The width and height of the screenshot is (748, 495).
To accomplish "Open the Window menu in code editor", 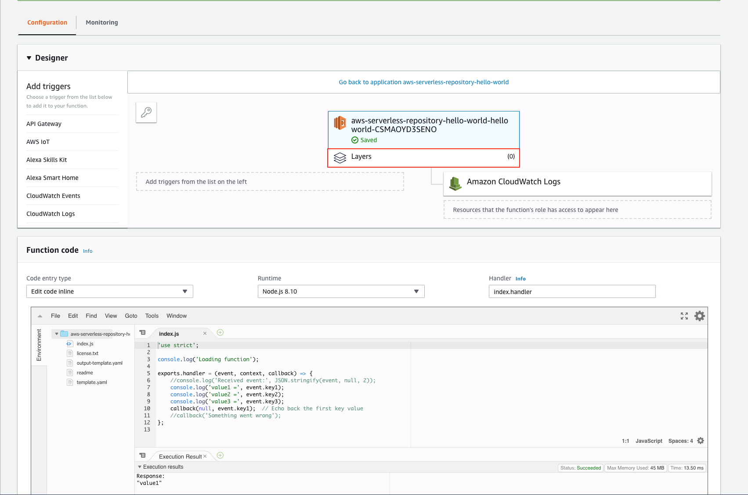I will (177, 316).
